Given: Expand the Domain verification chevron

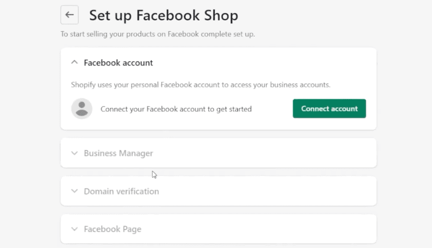Looking at the screenshot, I should (x=74, y=191).
